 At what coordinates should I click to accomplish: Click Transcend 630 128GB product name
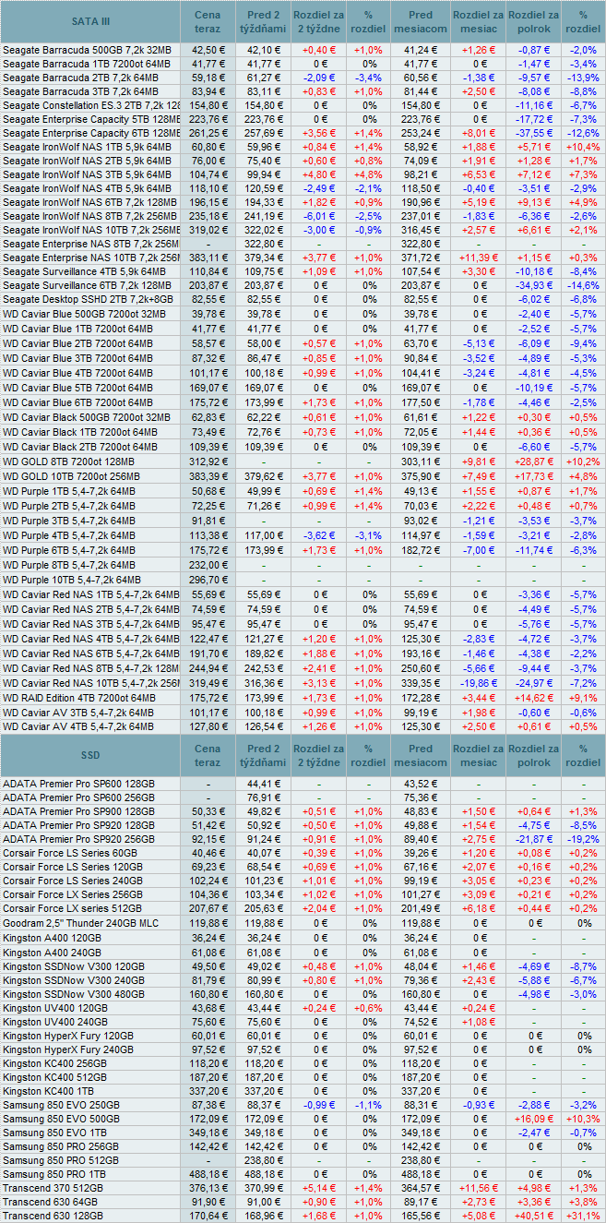tap(53, 1217)
